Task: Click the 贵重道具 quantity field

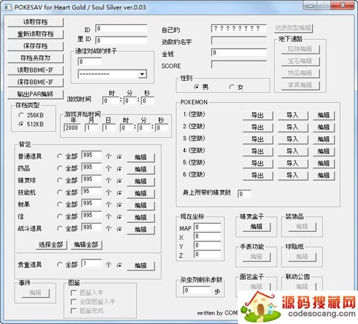Action: pos(91,263)
